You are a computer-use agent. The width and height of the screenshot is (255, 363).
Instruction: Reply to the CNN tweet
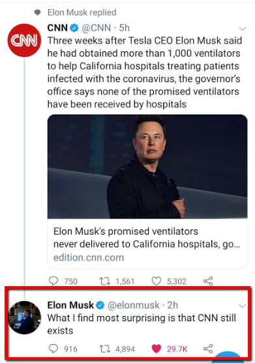pos(53,281)
